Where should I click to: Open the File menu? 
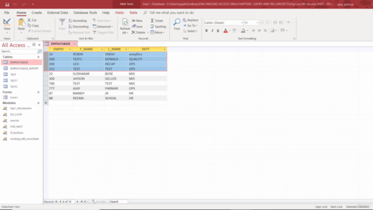tap(6, 13)
